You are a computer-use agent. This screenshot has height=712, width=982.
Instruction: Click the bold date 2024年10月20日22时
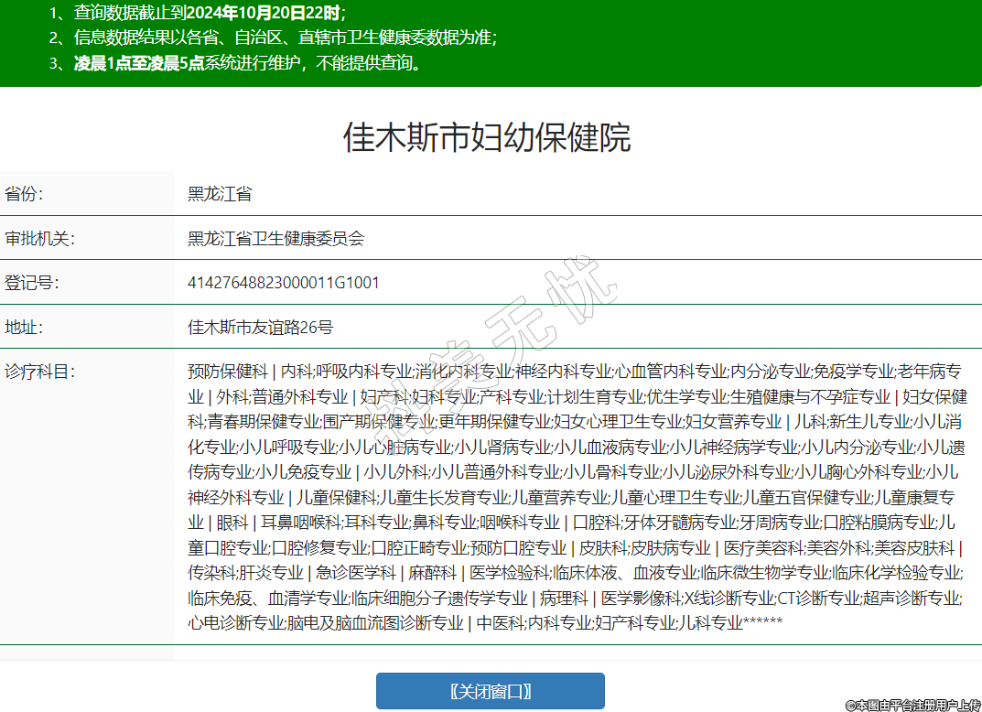tap(264, 13)
